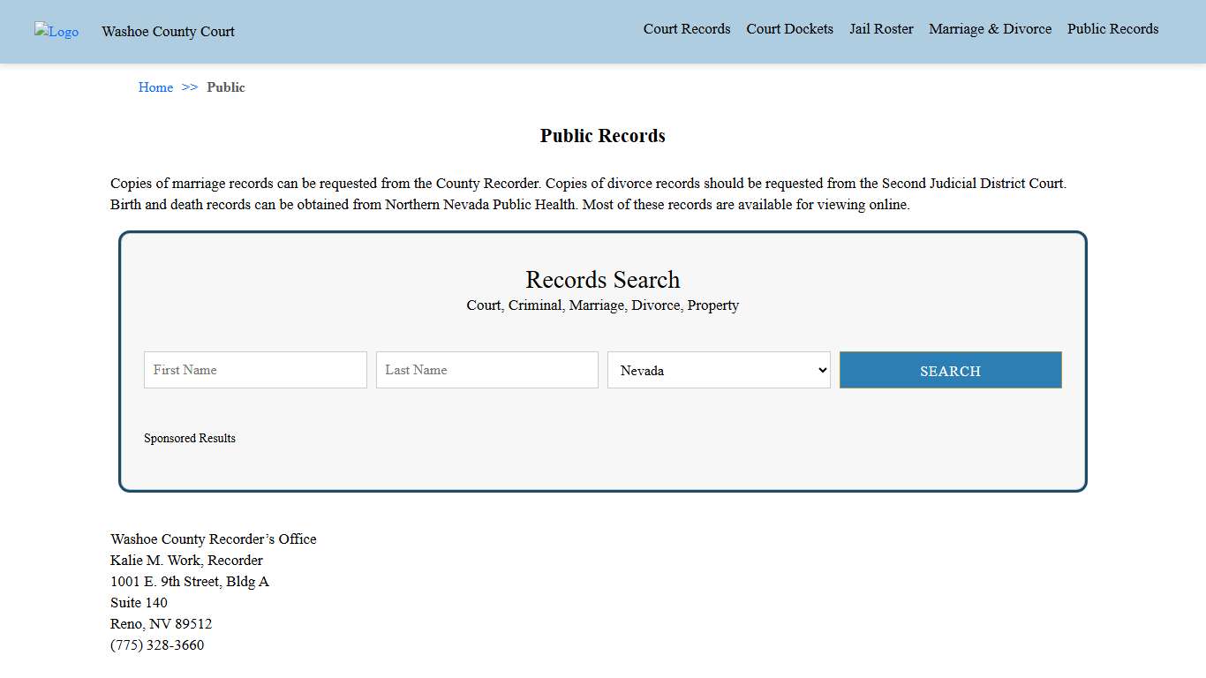
Task: Navigate to the Jail Roster page
Action: (x=881, y=29)
